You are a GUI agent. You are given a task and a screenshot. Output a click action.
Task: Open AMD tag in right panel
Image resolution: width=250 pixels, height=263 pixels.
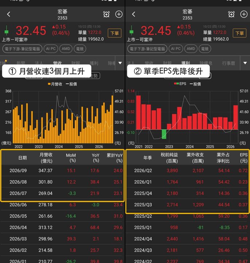pos(191,49)
